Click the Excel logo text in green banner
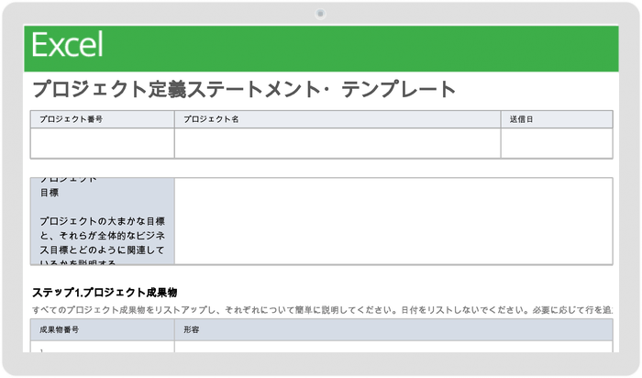Screen dimensions: 642x378 68,44
